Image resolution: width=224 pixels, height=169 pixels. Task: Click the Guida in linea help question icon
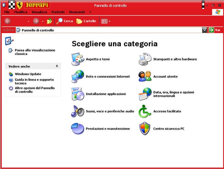[11, 80]
